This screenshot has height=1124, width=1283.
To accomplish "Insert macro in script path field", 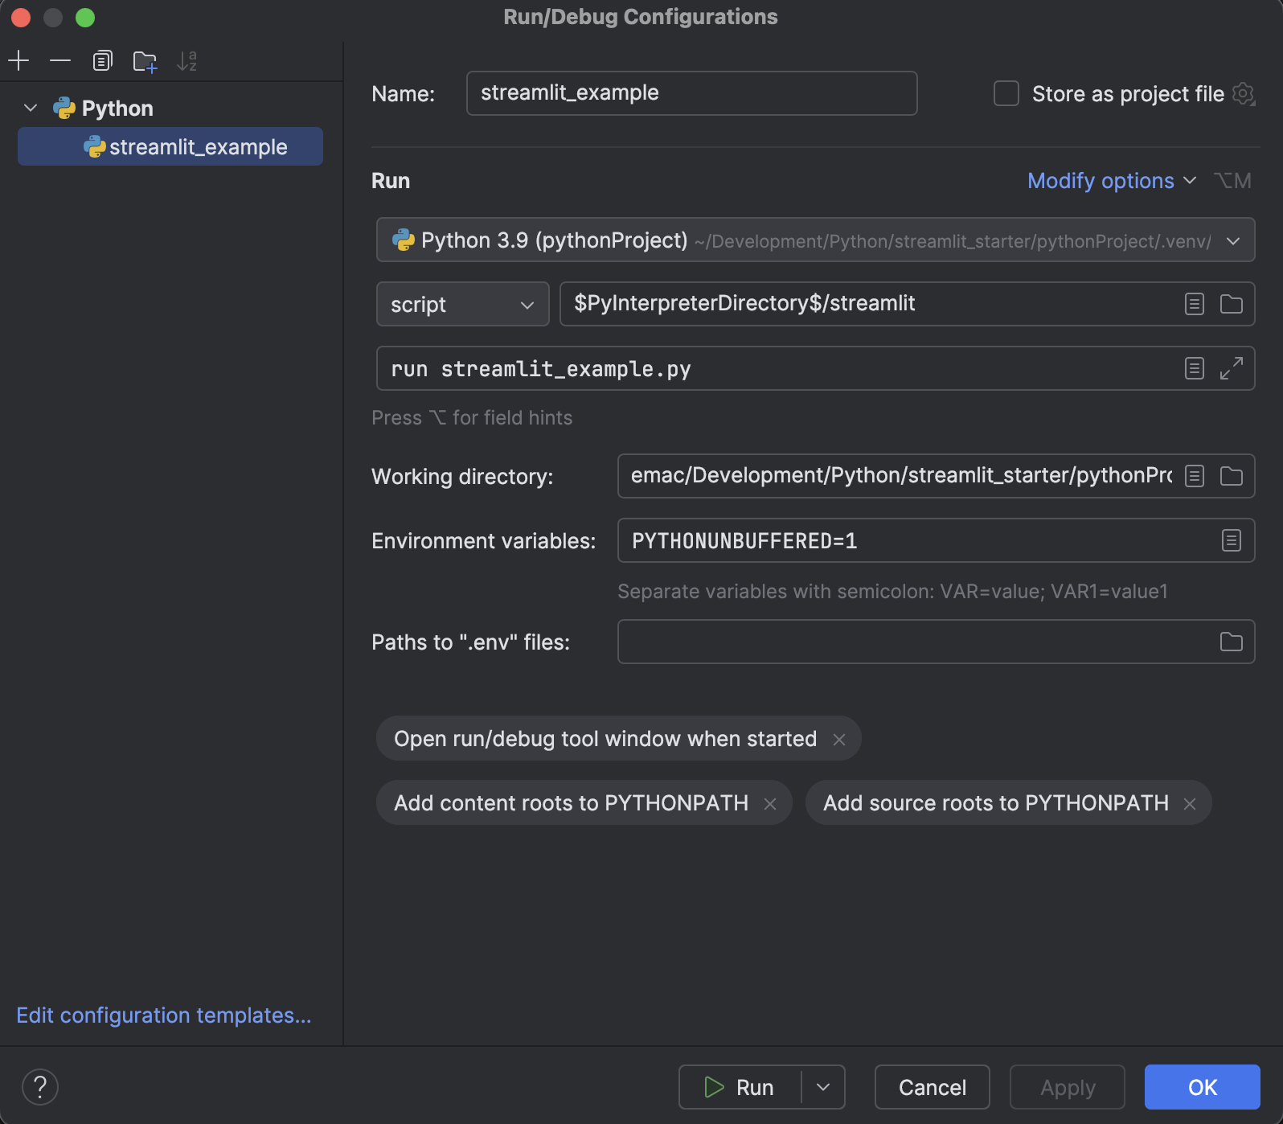I will [1195, 304].
